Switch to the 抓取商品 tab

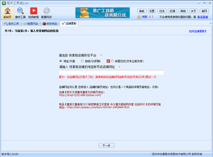[x=50, y=24]
